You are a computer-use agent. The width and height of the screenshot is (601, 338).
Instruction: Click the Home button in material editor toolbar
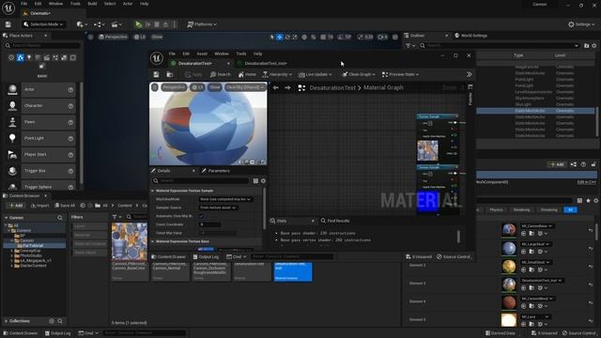click(x=247, y=74)
